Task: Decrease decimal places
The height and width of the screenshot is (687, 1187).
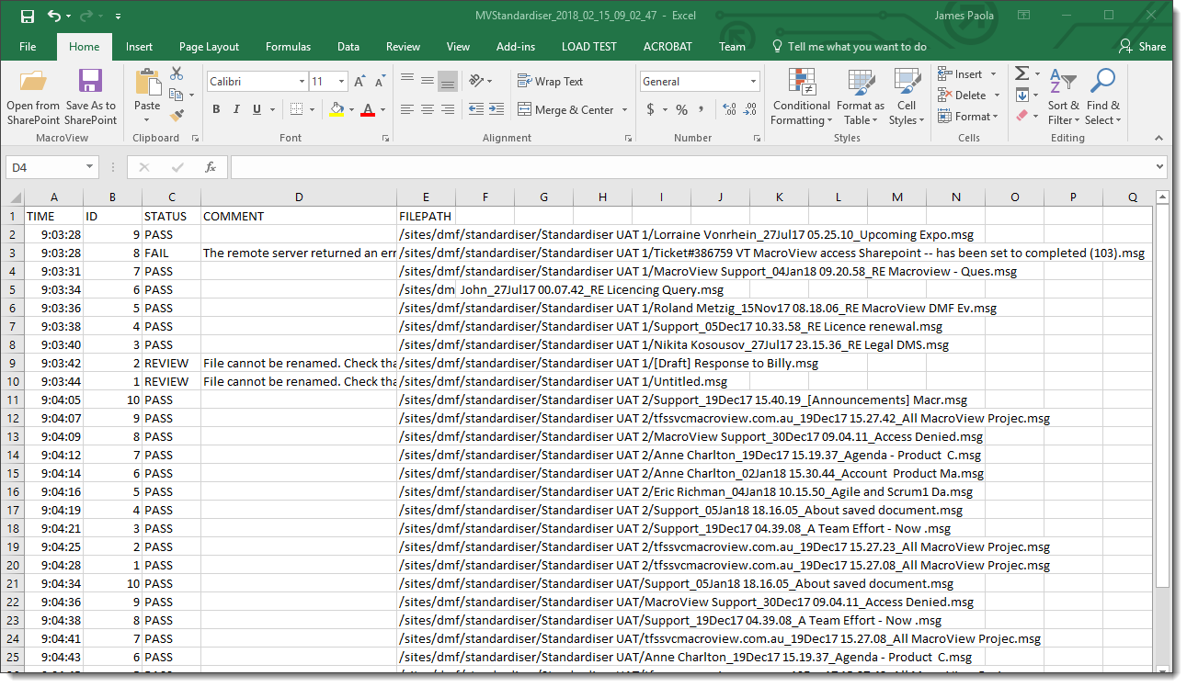Action: 752,110
